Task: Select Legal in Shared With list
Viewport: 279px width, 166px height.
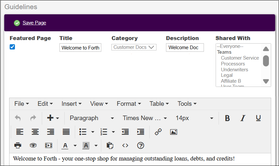Action: click(227, 76)
